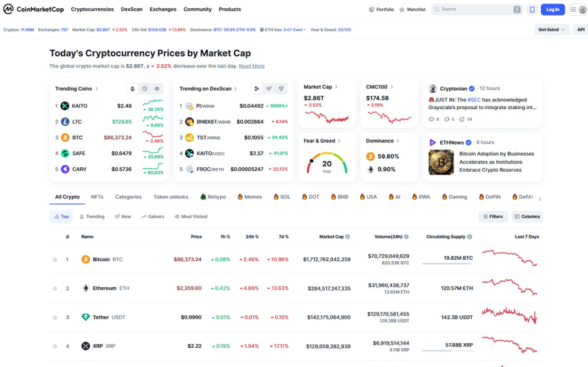Click the Log In button

pyautogui.click(x=552, y=10)
